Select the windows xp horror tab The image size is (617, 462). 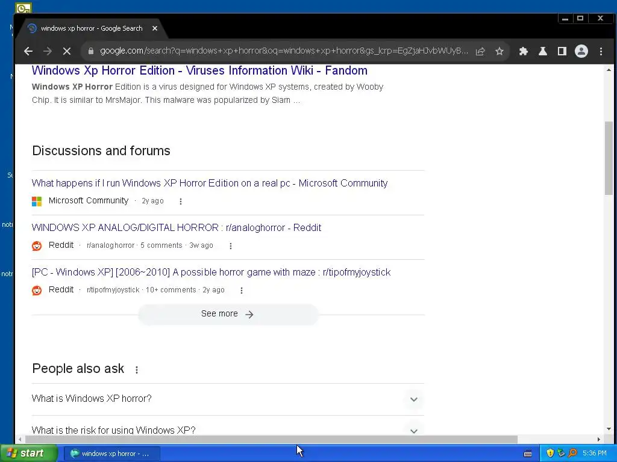coord(92,28)
